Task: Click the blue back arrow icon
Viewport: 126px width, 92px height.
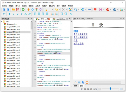Action: [x=90, y=10]
